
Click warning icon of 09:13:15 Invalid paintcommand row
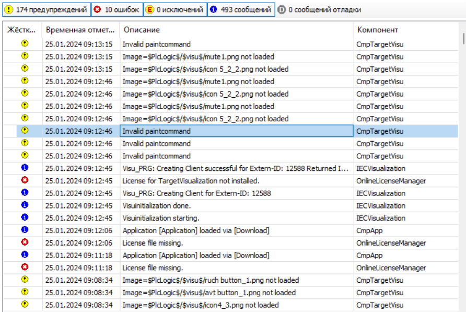pos(25,44)
